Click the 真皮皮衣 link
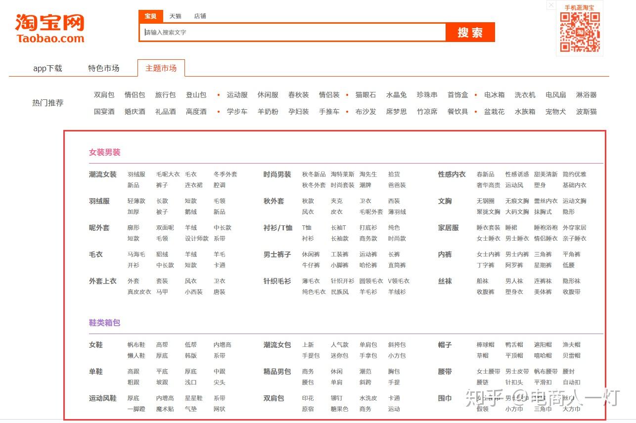Image resolution: width=636 pixels, height=423 pixels. point(139,292)
